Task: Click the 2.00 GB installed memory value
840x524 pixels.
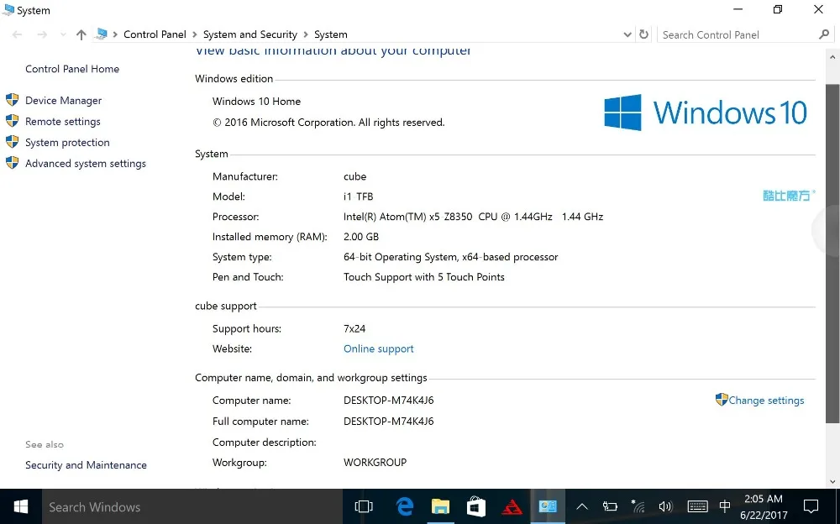Action: (361, 237)
